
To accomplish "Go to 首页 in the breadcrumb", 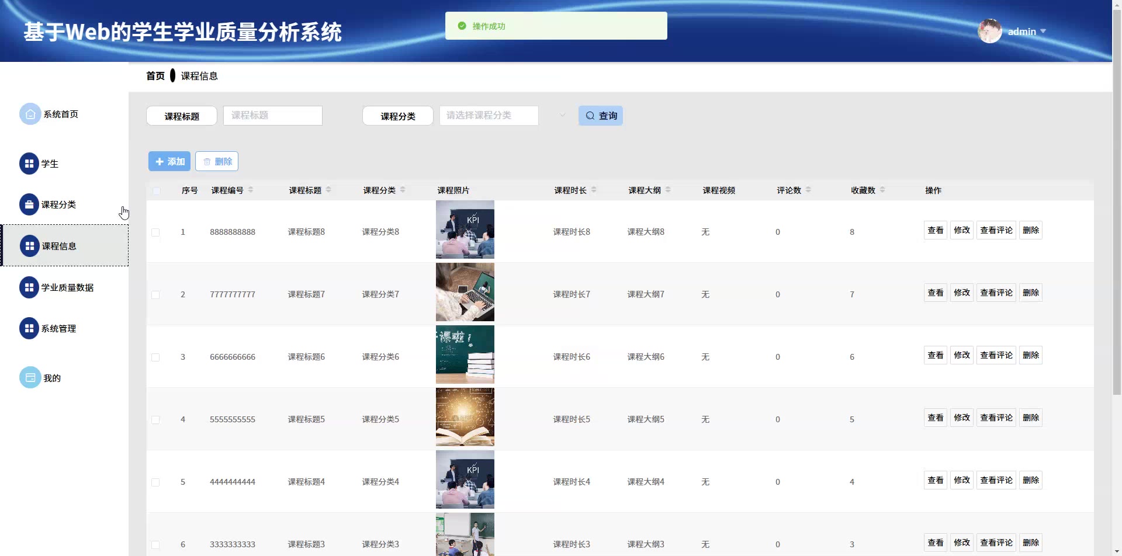I will (155, 76).
